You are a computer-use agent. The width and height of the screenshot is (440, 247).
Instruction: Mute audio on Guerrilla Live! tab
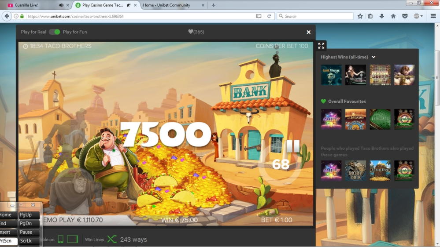coord(61,5)
